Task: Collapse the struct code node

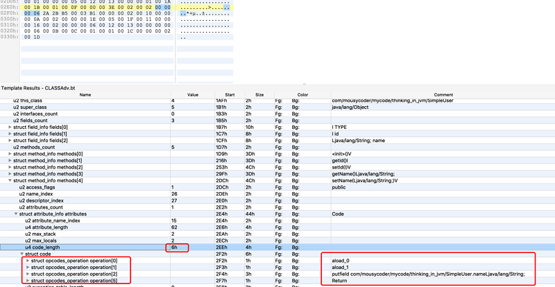Action: (22, 254)
